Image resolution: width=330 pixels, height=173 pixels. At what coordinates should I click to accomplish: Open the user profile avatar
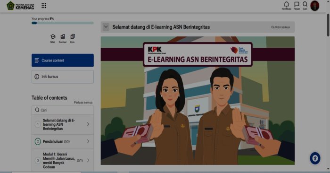click(315, 6)
